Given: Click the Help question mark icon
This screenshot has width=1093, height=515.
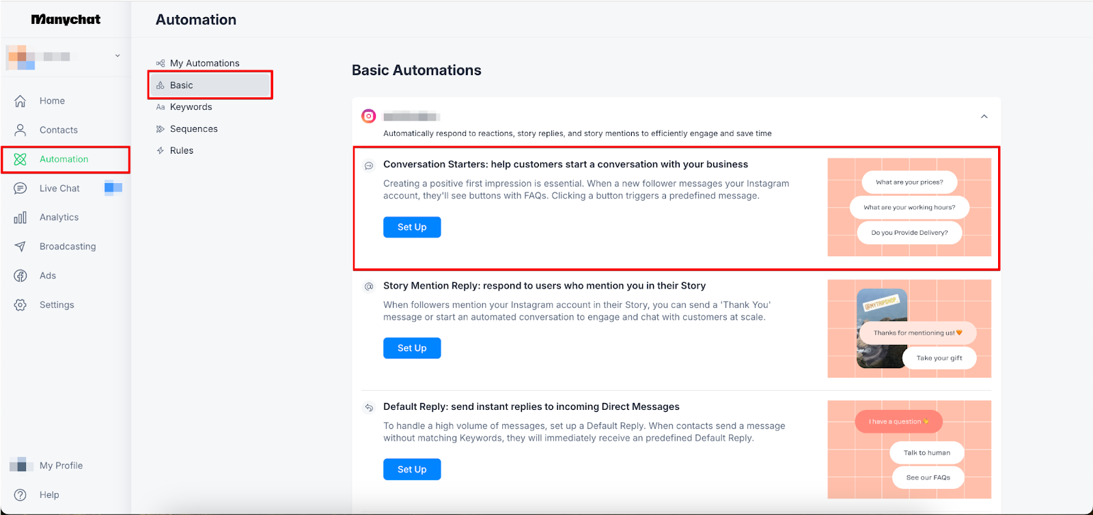Looking at the screenshot, I should point(20,495).
